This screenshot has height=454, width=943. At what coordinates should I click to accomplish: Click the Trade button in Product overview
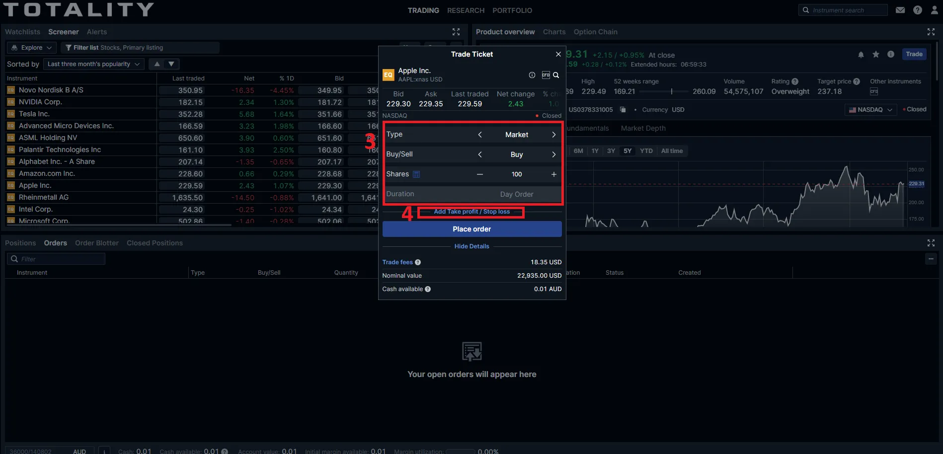[914, 54]
